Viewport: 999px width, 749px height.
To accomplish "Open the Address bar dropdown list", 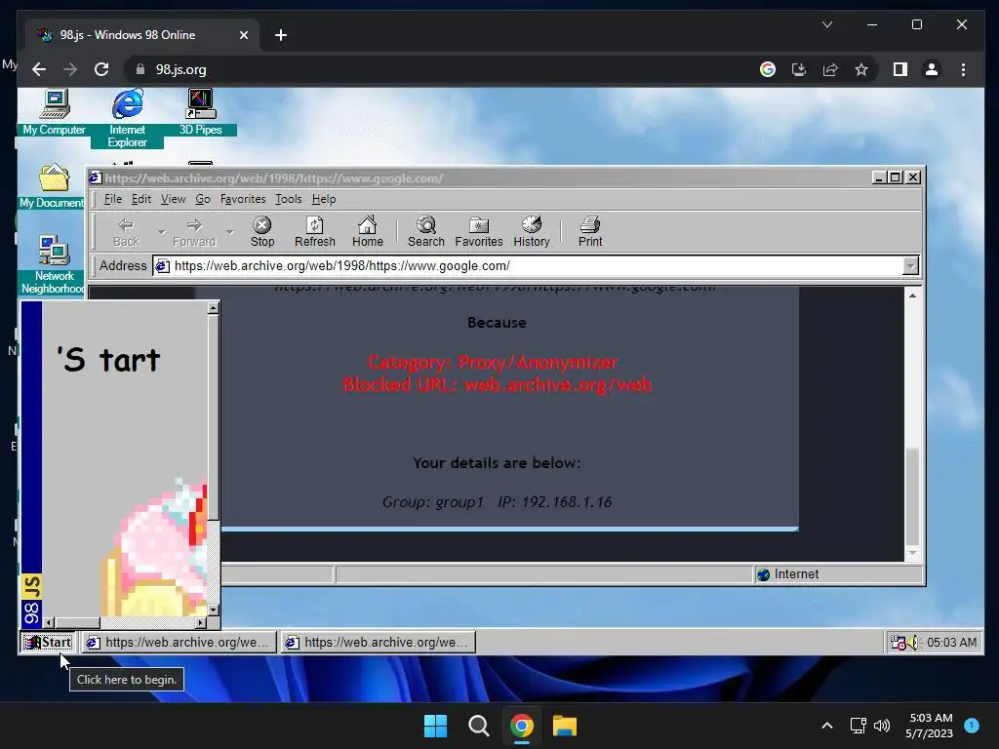I will point(910,266).
